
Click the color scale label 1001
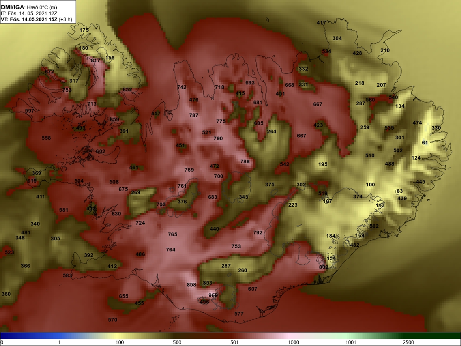[x=351, y=342]
